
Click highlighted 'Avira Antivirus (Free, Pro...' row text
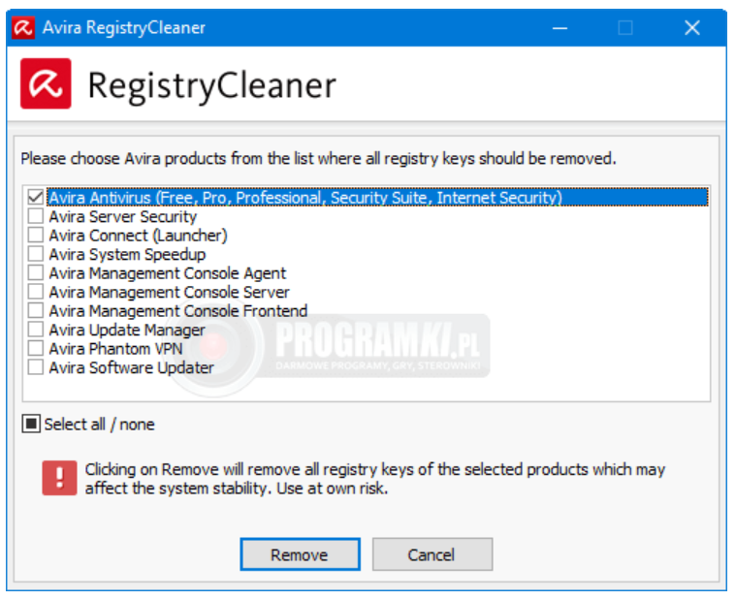pos(305,198)
